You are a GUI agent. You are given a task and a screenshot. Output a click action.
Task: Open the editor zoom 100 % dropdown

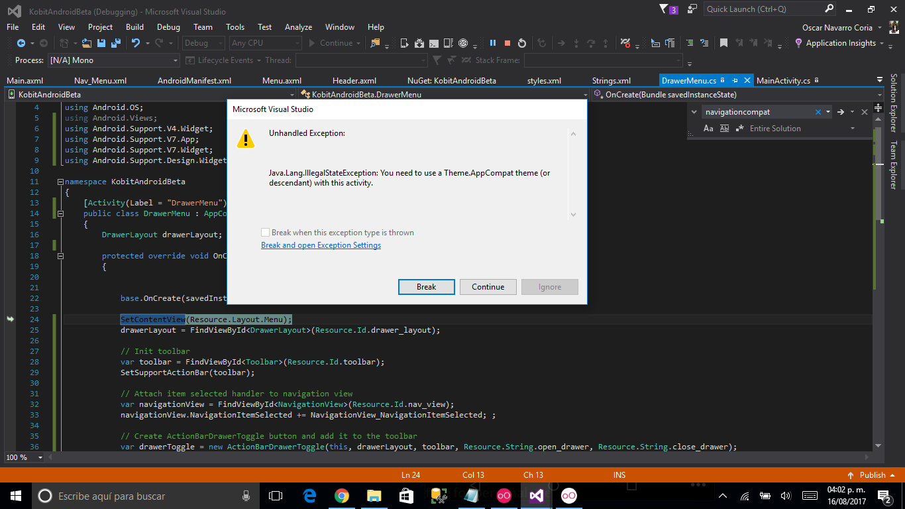40,457
